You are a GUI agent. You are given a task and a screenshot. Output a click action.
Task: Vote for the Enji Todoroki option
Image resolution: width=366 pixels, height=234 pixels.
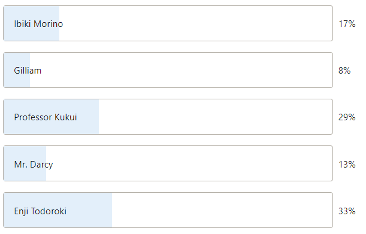168,210
